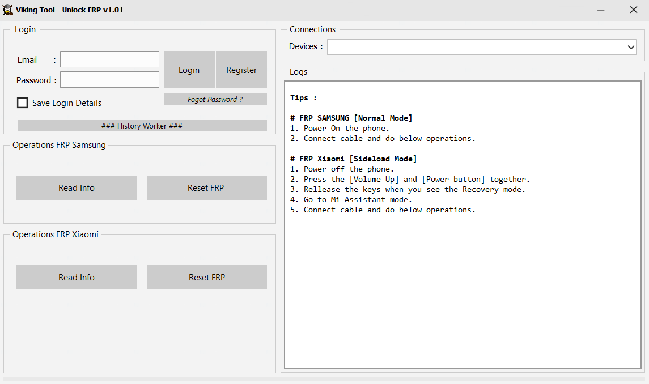Click the Tips : line in logs
The image size is (649, 384).
[303, 97]
